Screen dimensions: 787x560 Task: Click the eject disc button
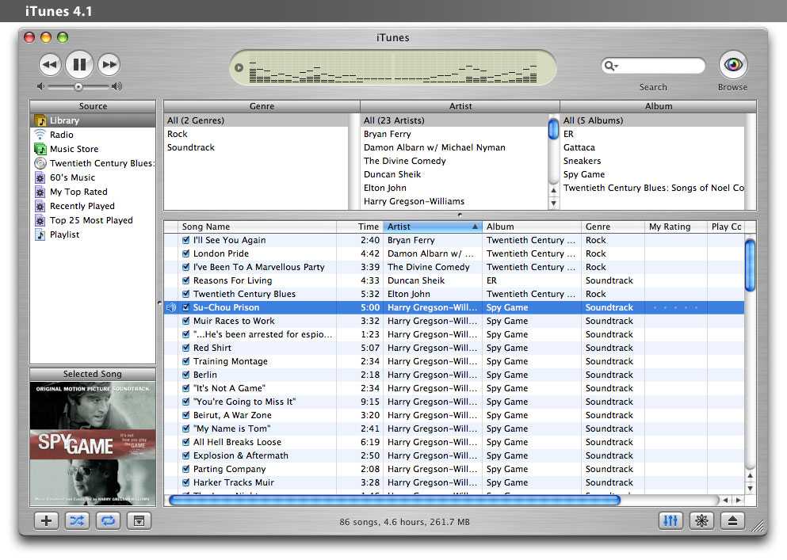732,521
